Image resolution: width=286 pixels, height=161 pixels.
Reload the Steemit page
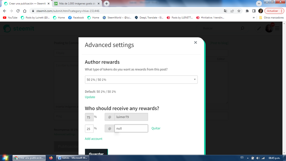tap(18, 11)
